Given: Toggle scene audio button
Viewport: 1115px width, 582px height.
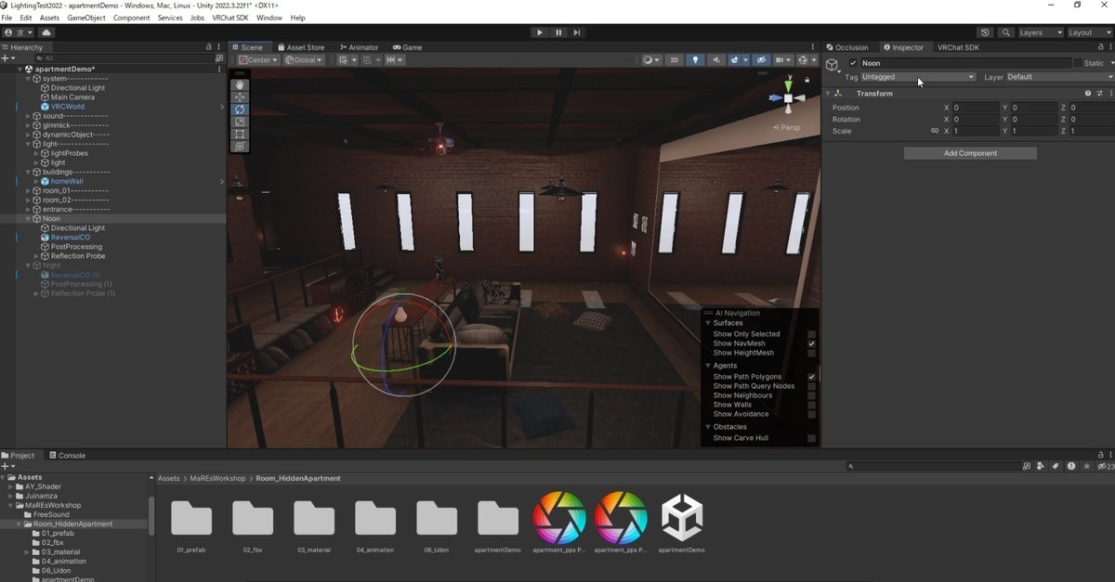Looking at the screenshot, I should tap(715, 60).
